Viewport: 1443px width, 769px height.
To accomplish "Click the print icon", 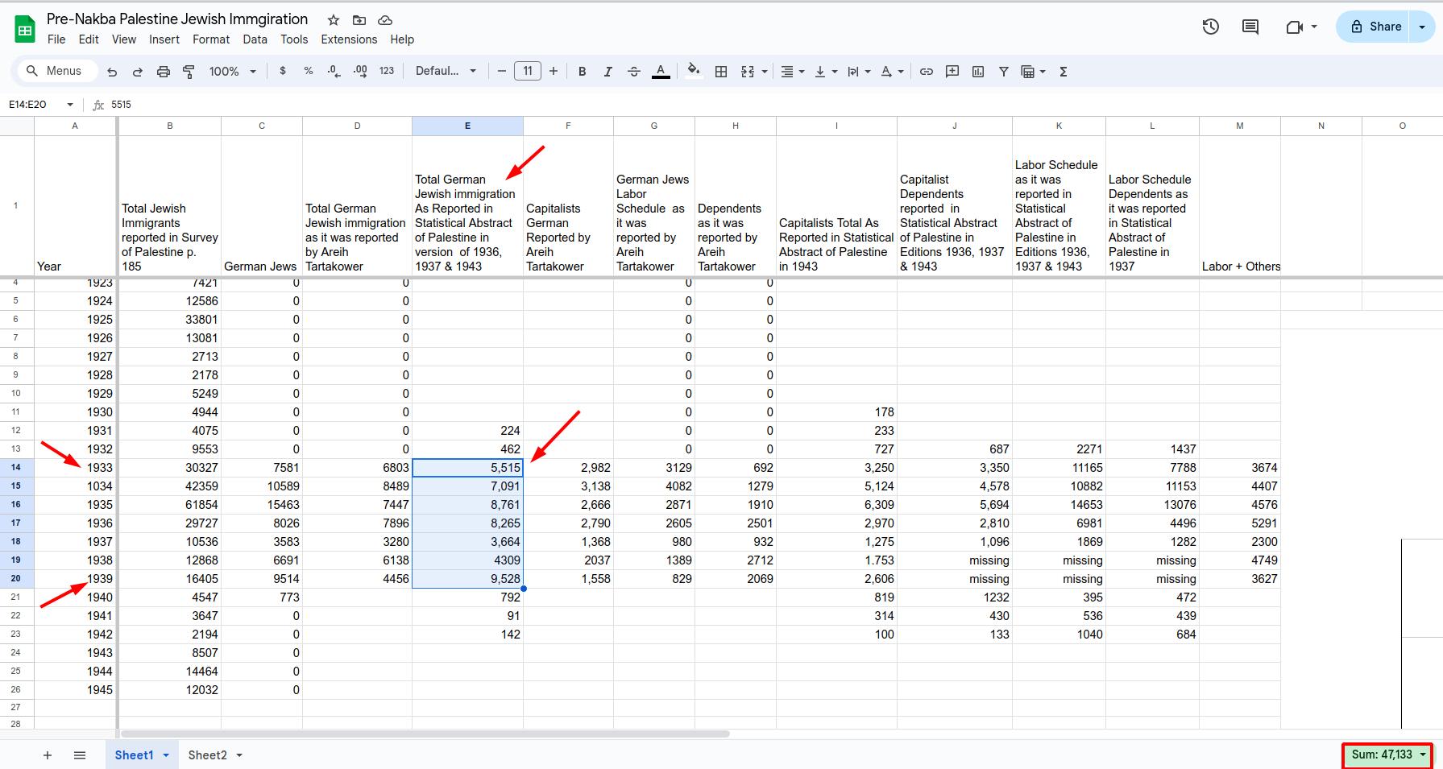I will 164,72.
